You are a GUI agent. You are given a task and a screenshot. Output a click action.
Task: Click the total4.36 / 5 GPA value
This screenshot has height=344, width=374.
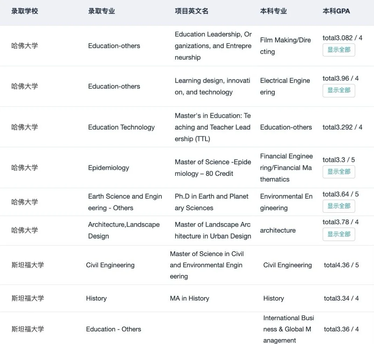coord(341,265)
